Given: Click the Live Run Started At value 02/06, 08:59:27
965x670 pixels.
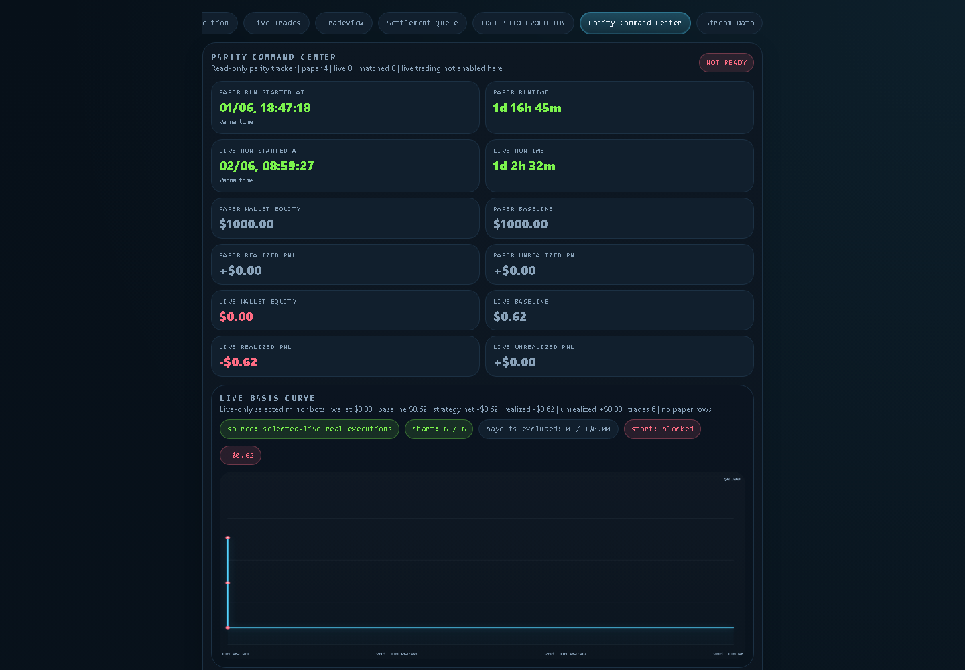Looking at the screenshot, I should (267, 166).
